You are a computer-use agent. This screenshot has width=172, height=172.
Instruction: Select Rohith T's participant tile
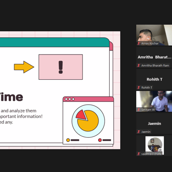(x=154, y=79)
